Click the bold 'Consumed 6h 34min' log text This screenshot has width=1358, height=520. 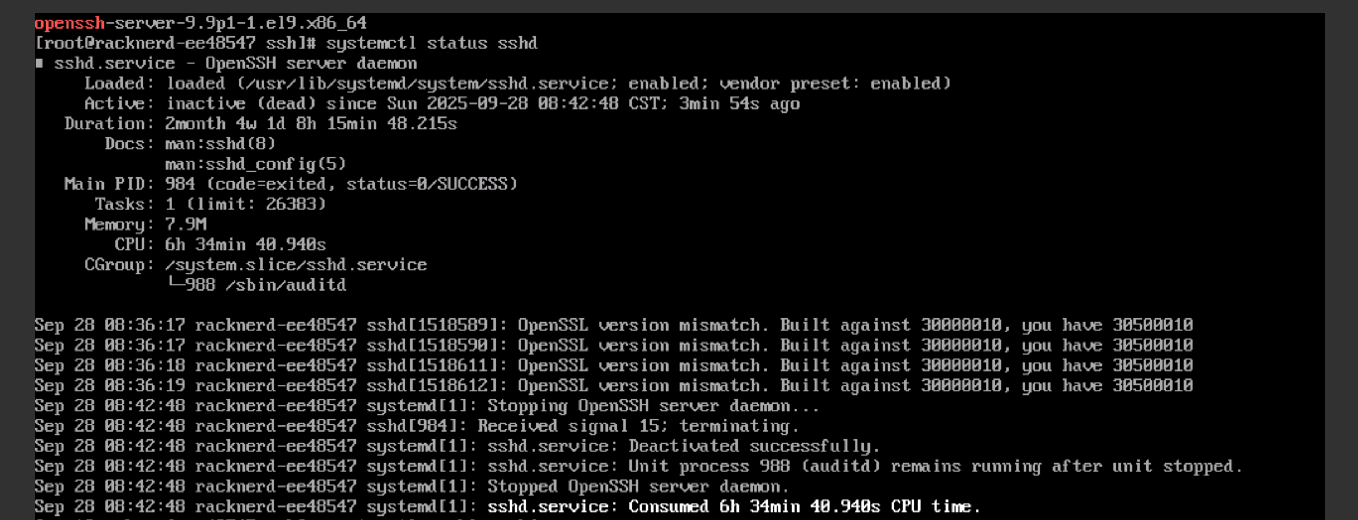pyautogui.click(x=734, y=507)
